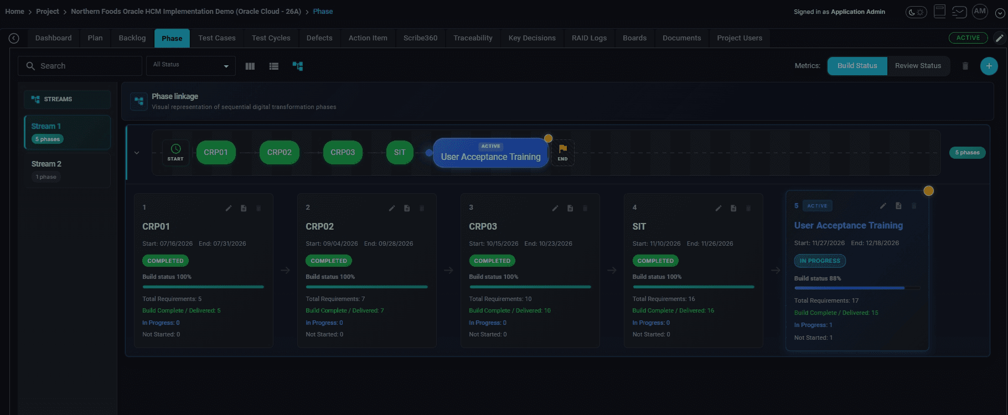Open the Test Cases tab
The height and width of the screenshot is (415, 1008).
217,38
